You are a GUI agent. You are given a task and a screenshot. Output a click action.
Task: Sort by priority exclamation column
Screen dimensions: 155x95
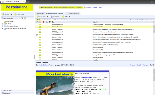coord(43,22)
